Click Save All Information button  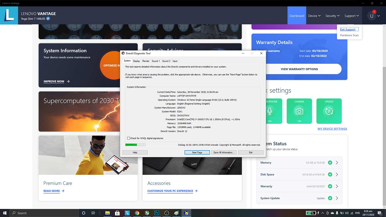(x=224, y=152)
